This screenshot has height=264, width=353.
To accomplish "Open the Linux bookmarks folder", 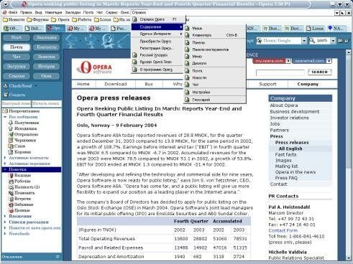I will click(103, 19).
